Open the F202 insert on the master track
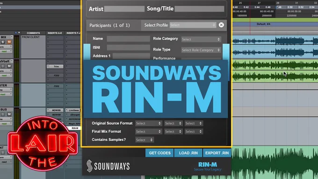Screen dimensions: 318x179 [55, 86]
